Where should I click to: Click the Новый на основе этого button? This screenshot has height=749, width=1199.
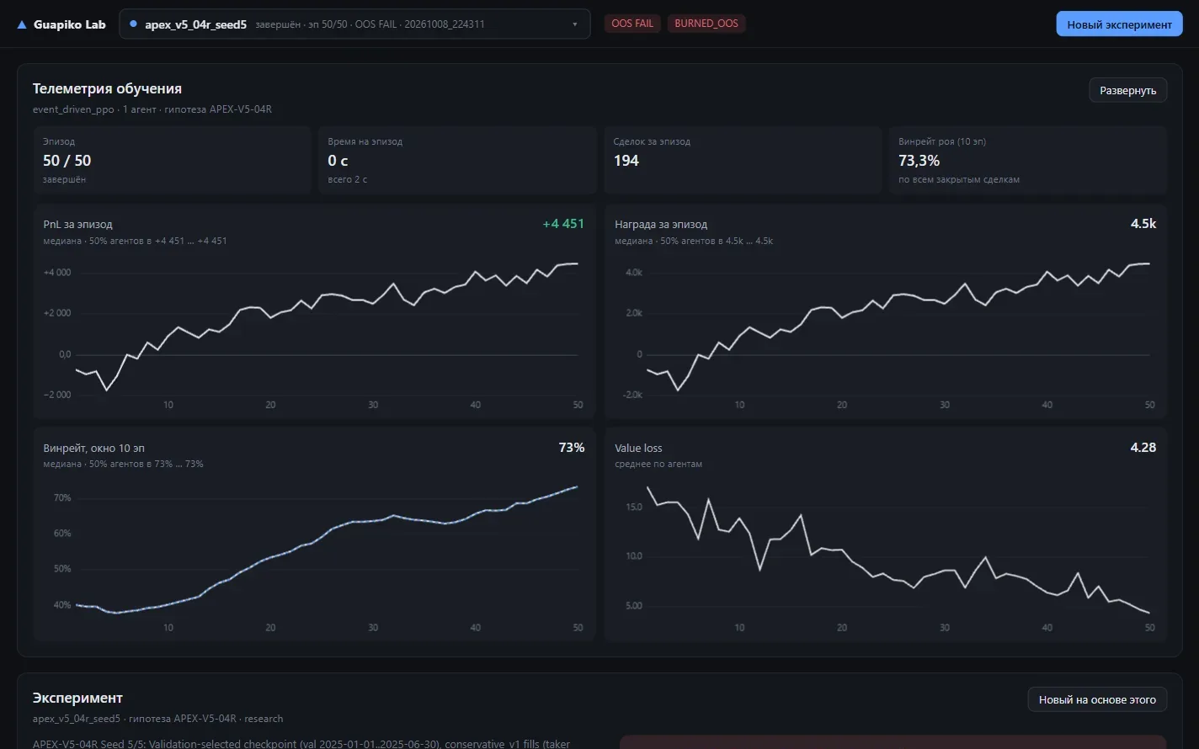pos(1097,699)
